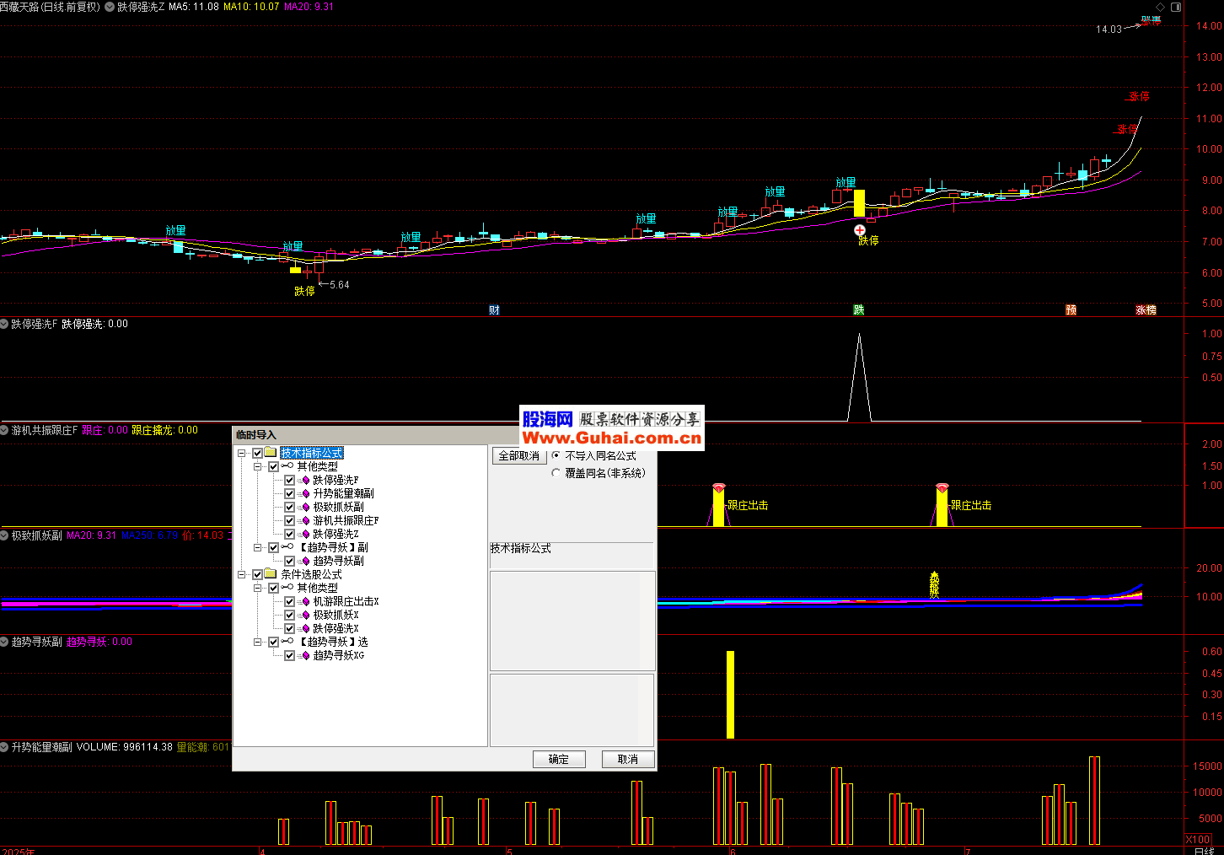
Task: Click the key icon of 【趋势寻妖】副 group
Action: [287, 547]
